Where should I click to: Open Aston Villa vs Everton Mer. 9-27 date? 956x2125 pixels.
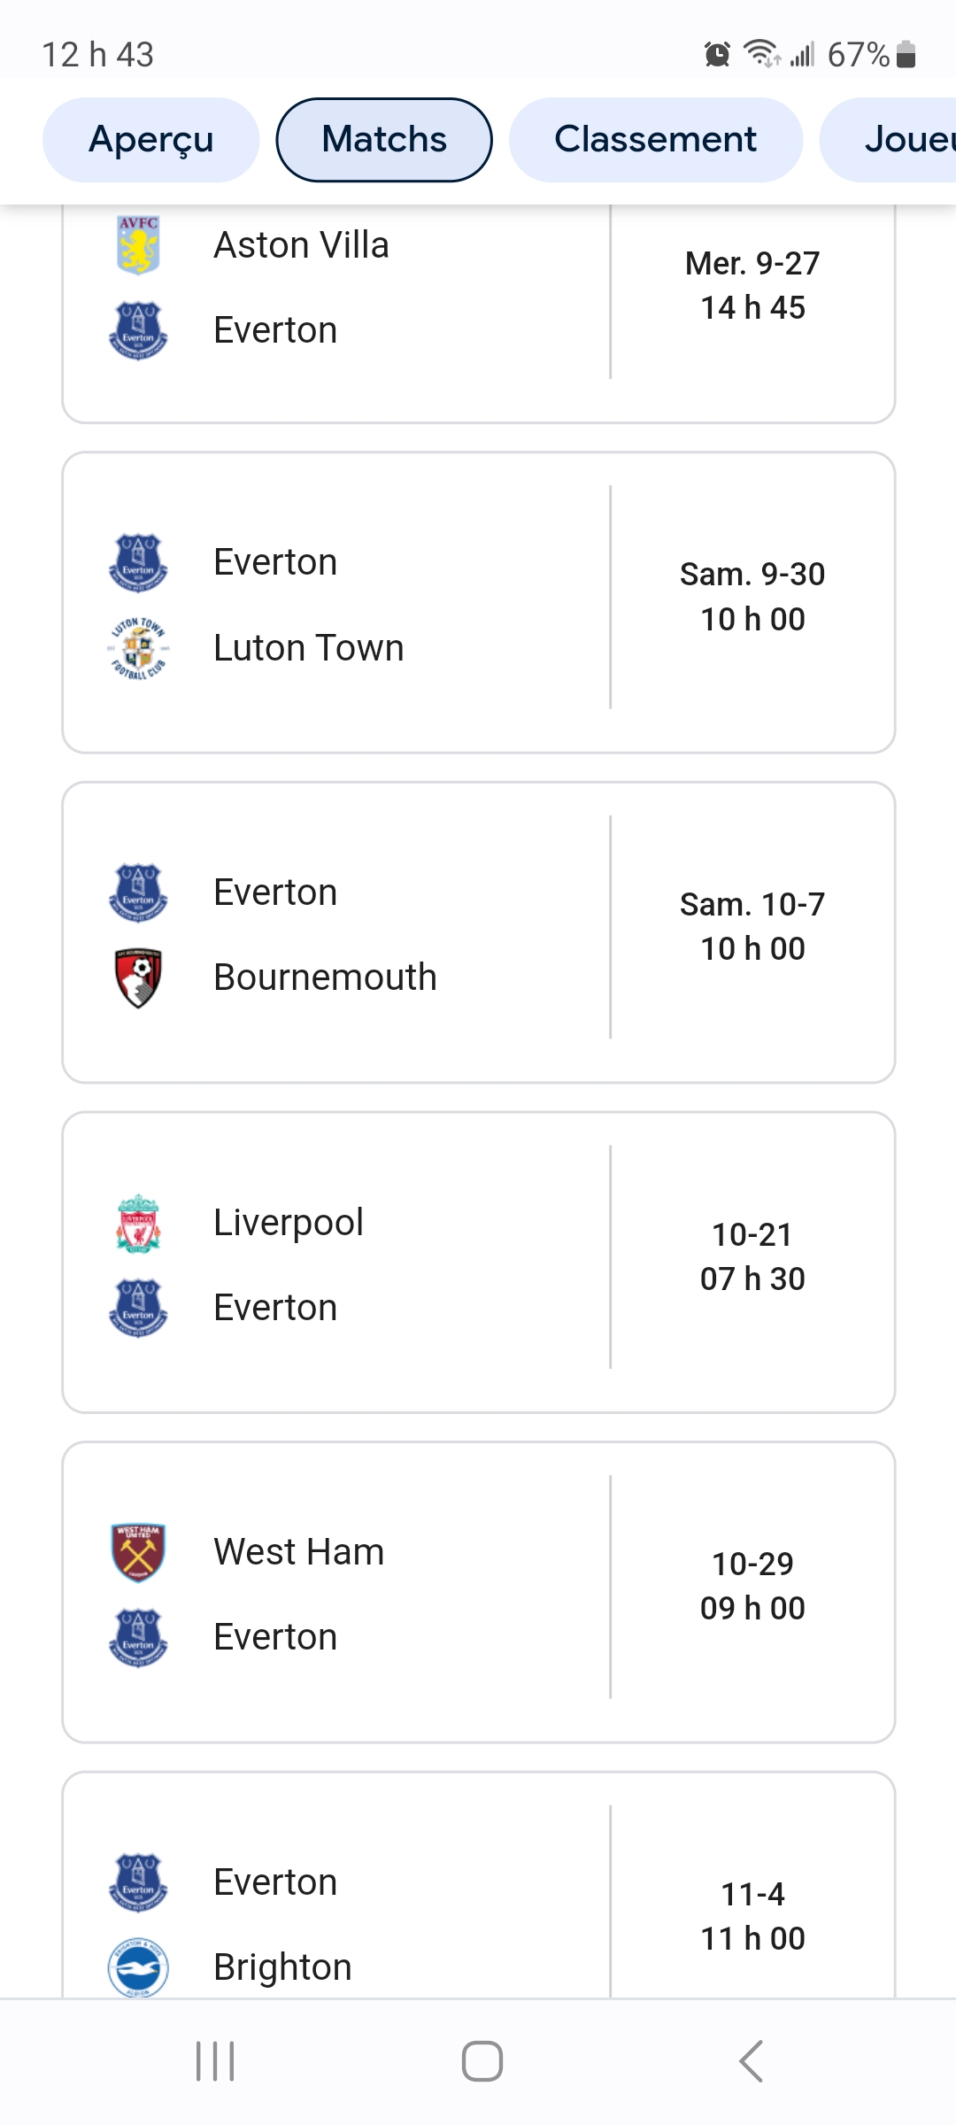click(x=752, y=263)
